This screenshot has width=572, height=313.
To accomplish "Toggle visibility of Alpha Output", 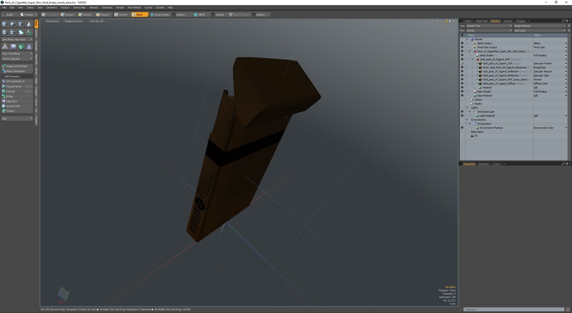I will pyautogui.click(x=462, y=43).
